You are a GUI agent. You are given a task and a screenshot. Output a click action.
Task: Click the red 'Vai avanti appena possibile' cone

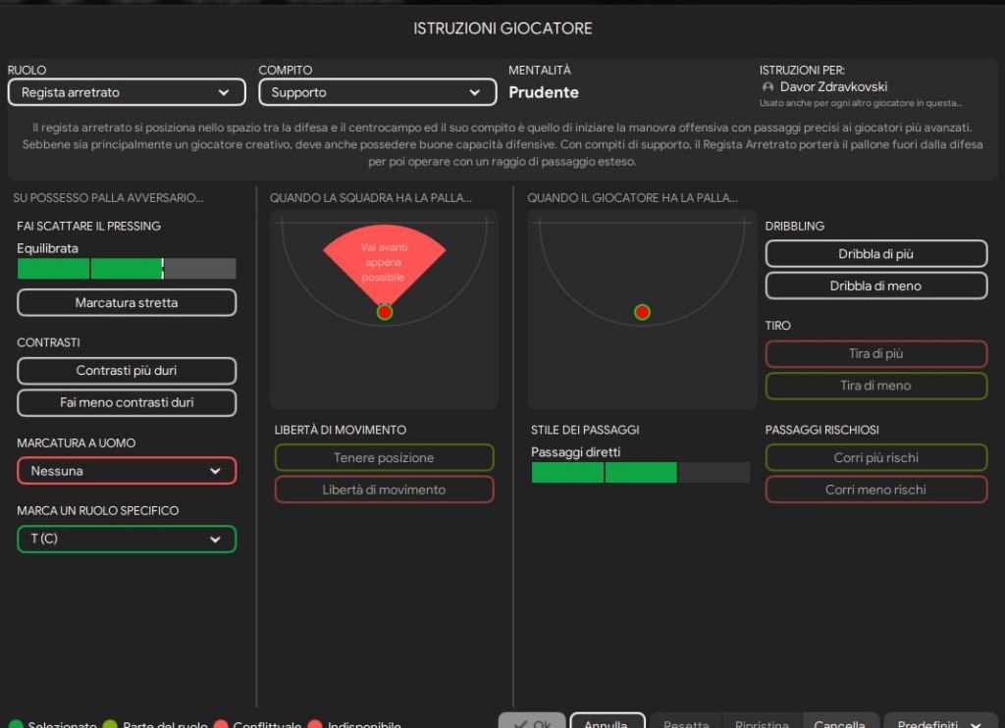pos(384,257)
